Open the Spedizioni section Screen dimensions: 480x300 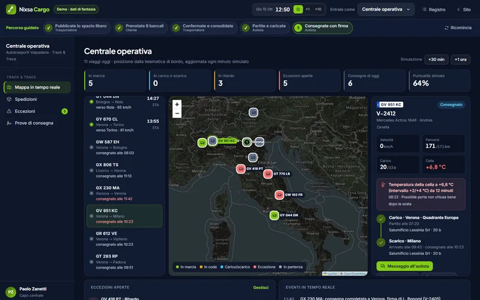[37, 99]
